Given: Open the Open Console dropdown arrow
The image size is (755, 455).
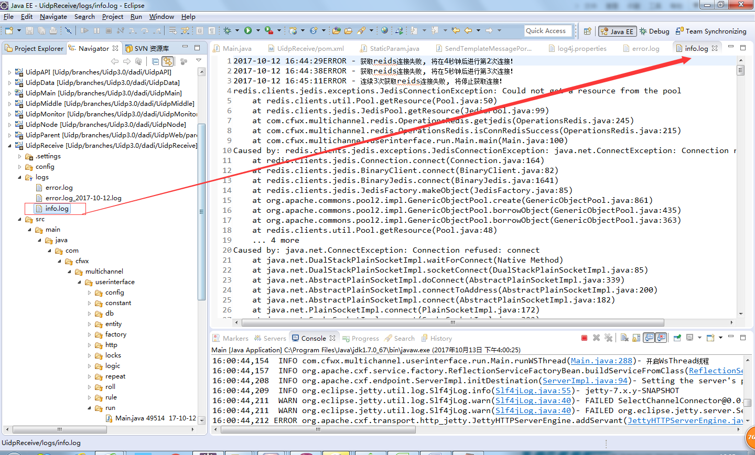Looking at the screenshot, I should [x=721, y=338].
